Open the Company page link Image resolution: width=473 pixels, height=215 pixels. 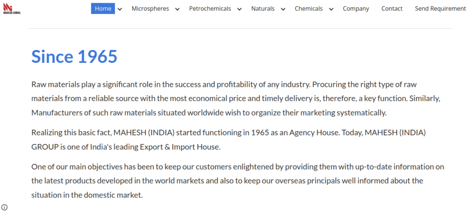(356, 8)
